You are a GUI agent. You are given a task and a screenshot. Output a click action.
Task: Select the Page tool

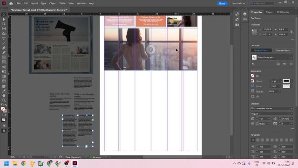point(4,24)
